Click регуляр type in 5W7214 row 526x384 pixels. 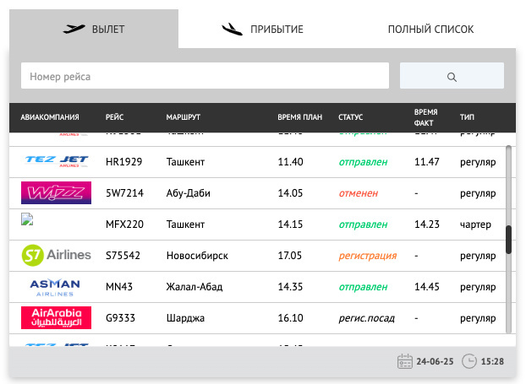pyautogui.click(x=478, y=193)
